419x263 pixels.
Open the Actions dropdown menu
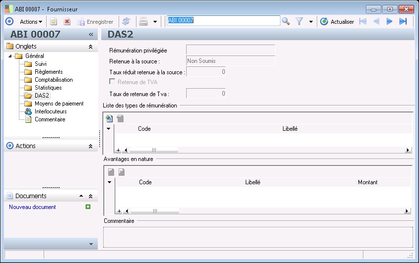click(31, 21)
